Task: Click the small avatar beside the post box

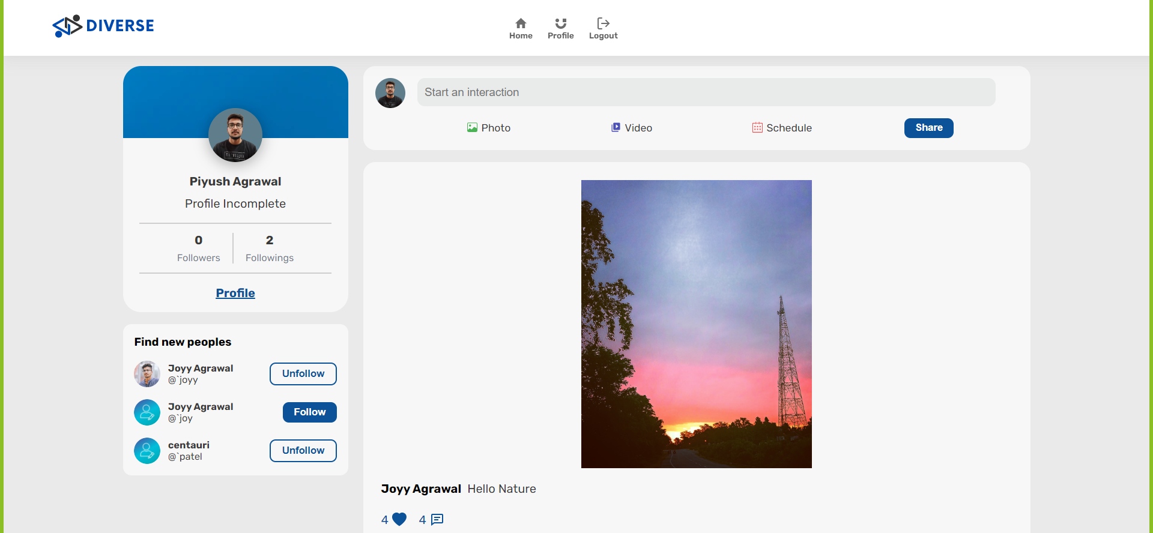Action: (390, 93)
